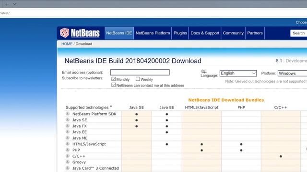Open a new browser tab with plus icon

7,4
